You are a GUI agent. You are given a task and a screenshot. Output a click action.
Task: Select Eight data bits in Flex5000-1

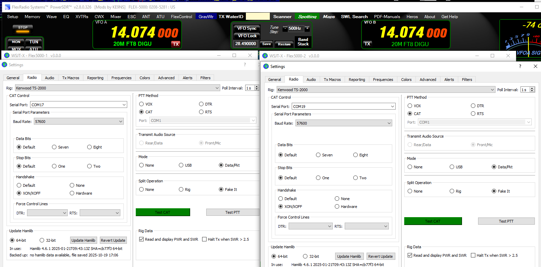click(90, 147)
